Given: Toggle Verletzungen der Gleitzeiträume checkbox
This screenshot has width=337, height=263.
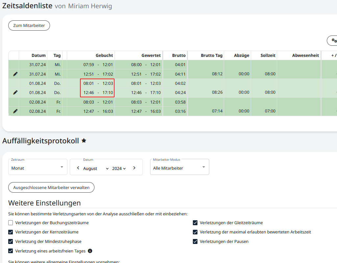Looking at the screenshot, I should pos(195,223).
